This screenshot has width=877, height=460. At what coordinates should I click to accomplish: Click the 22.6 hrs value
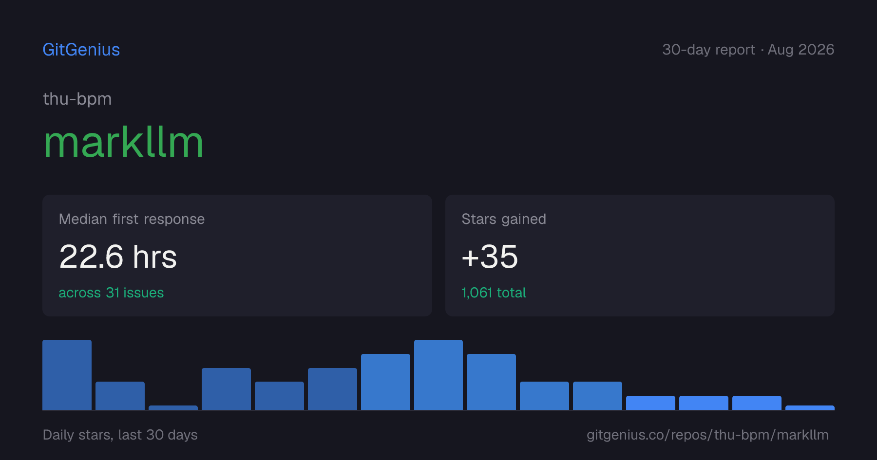(x=118, y=257)
